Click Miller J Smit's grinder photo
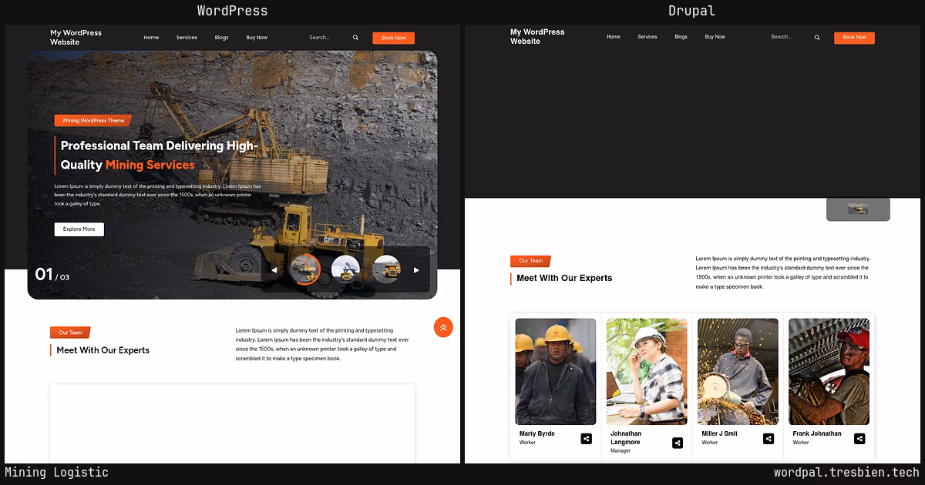925x485 pixels. pos(738,372)
